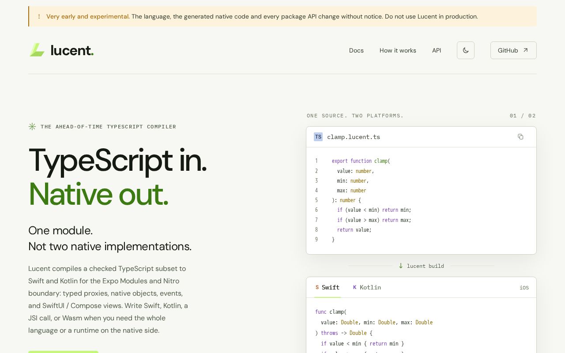The image size is (565, 353).
Task: Click the warning exclamation icon in banner
Action: [39, 16]
